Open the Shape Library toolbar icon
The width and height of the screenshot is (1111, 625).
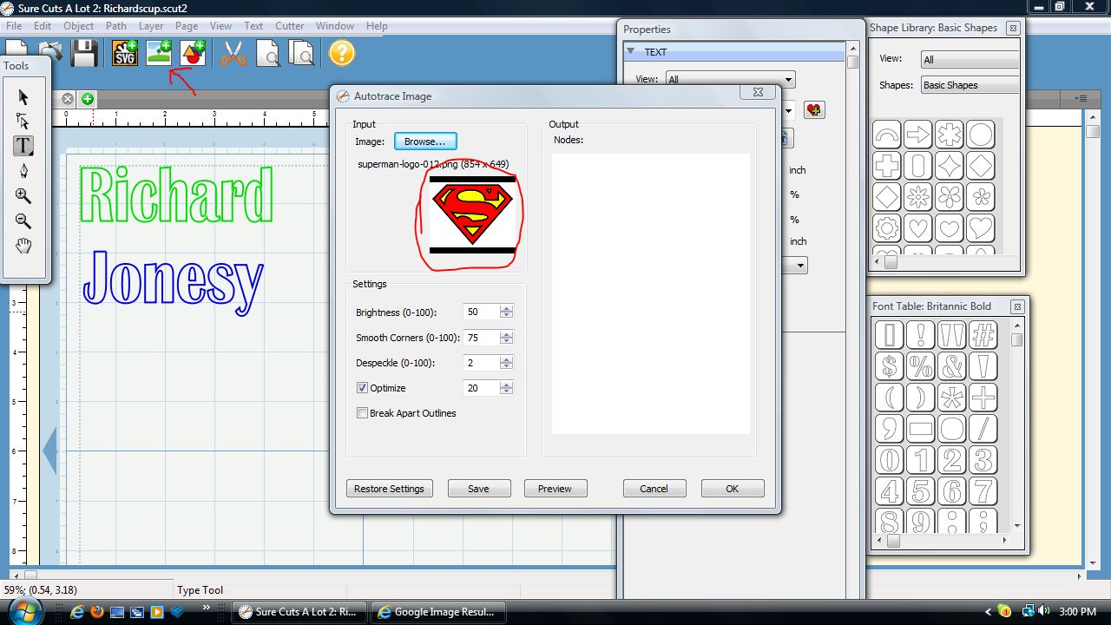tap(193, 53)
